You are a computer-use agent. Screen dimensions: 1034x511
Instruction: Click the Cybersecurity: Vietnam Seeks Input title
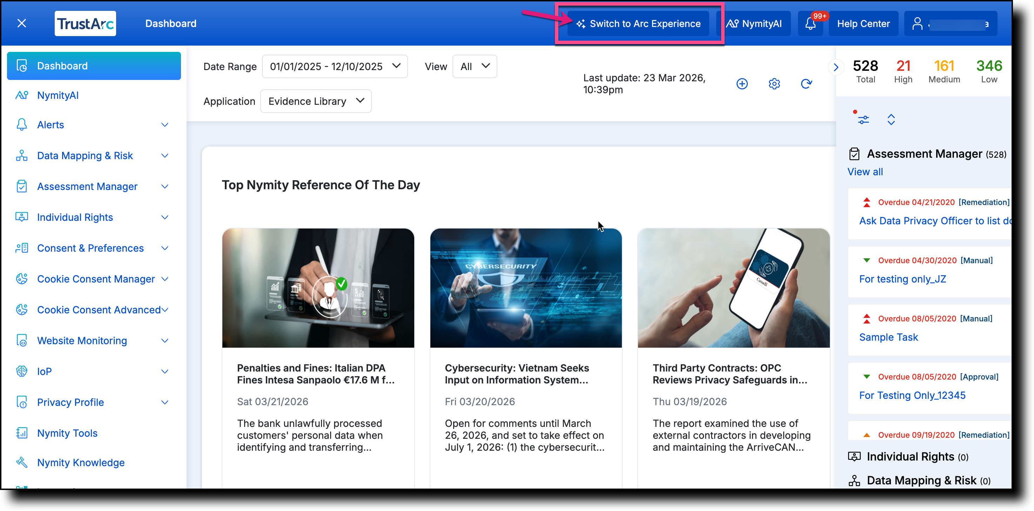tap(517, 374)
